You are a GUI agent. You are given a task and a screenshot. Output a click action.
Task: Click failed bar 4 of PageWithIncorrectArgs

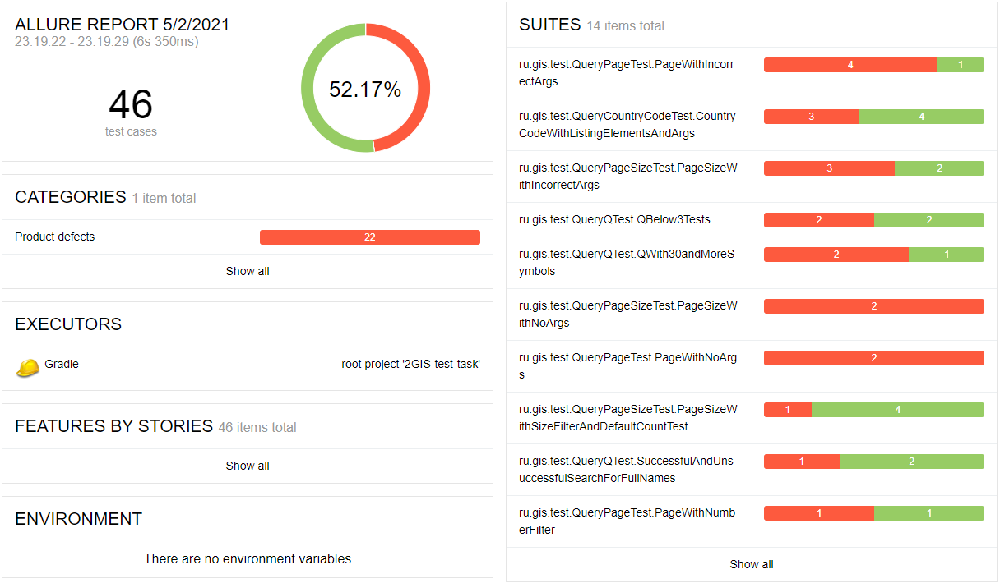click(850, 65)
